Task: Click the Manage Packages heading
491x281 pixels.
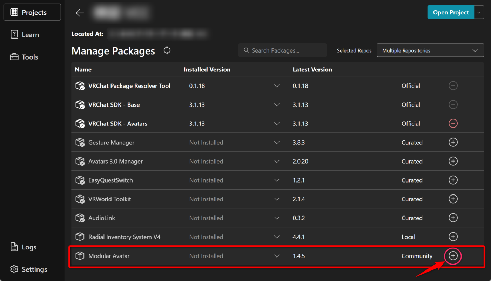Action: (113, 51)
